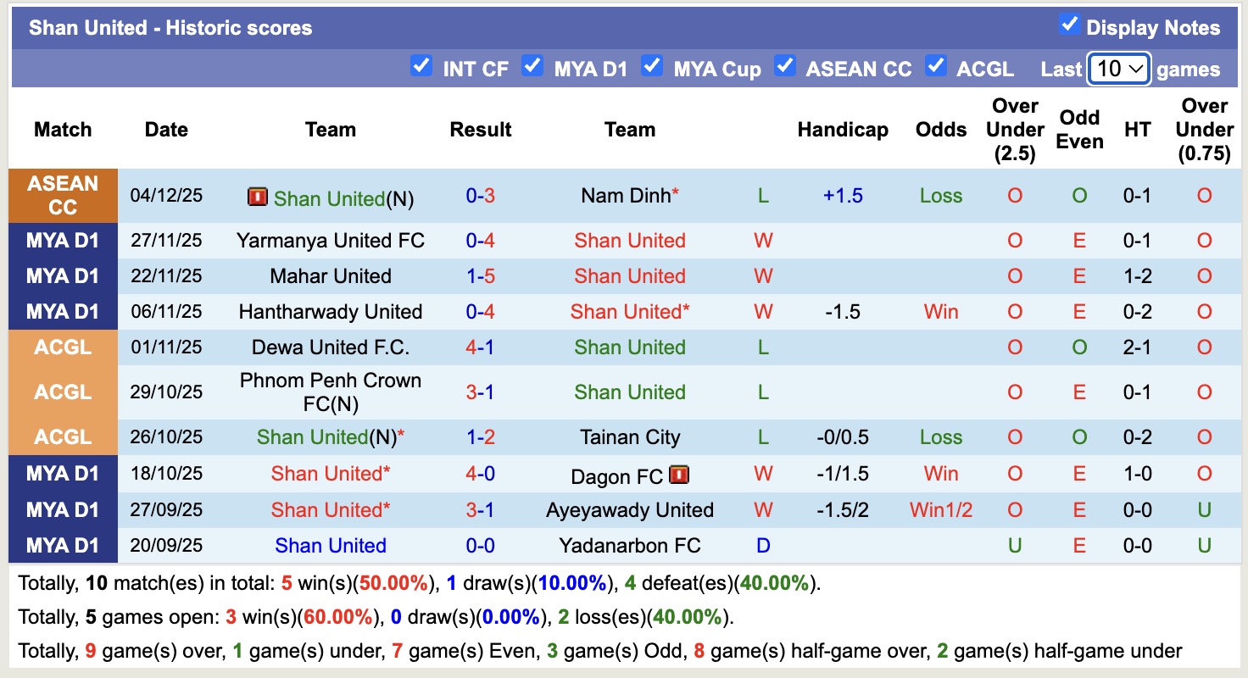This screenshot has width=1248, height=678.
Task: Click Phnom Penh Crown FC(N) team name
Action: click(331, 392)
